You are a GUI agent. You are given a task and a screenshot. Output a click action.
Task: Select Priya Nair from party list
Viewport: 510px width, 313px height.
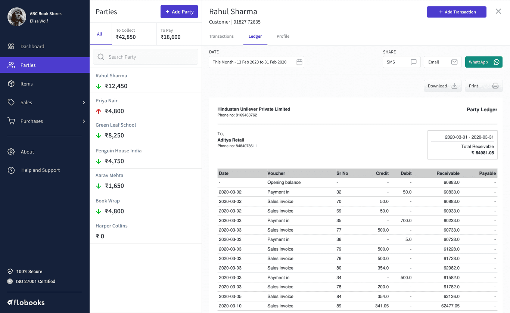tap(146, 106)
